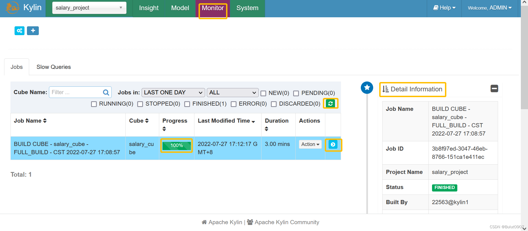The height and width of the screenshot is (231, 528).
Task: Click the Detail Information heading
Action: click(416, 89)
